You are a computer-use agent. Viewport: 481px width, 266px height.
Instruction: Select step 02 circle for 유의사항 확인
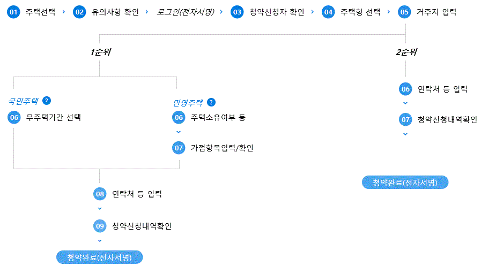pos(79,12)
